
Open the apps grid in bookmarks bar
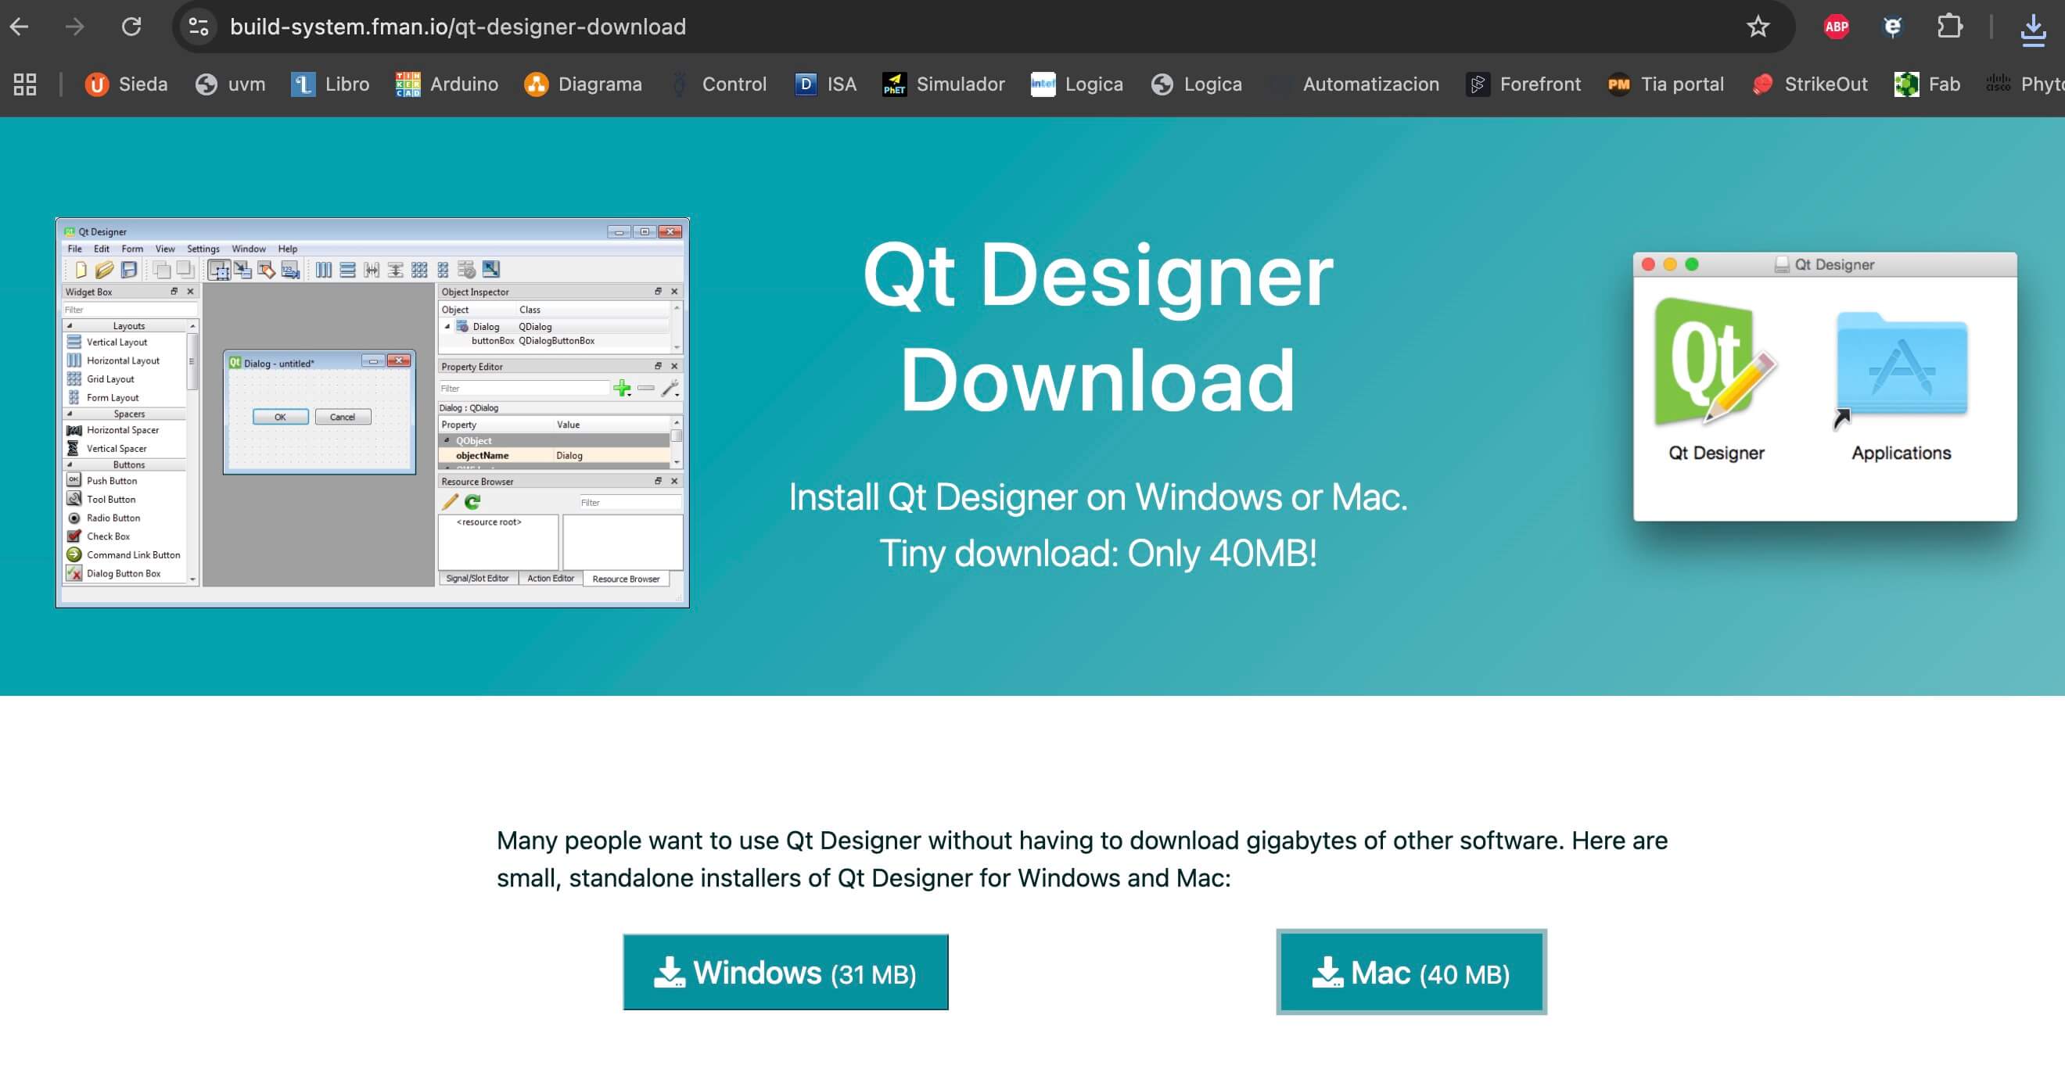[25, 84]
